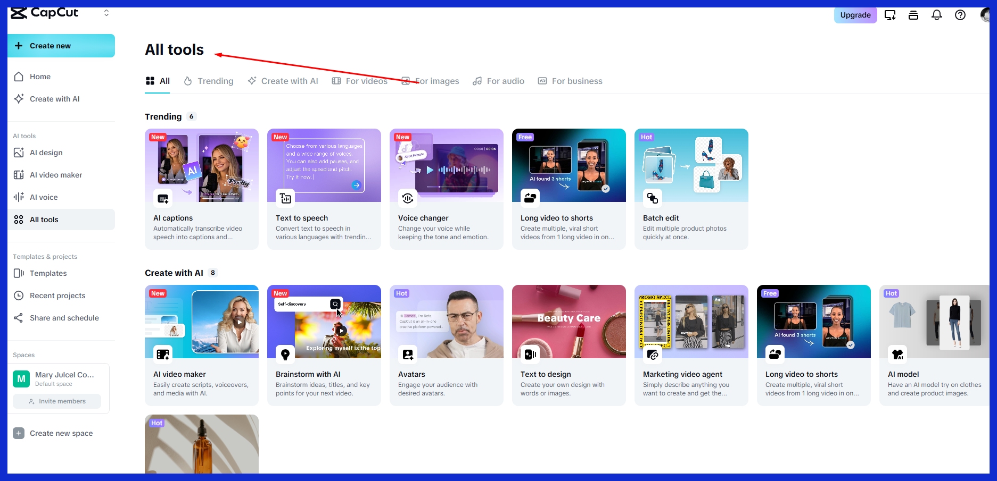Open the cloud storage stack icon

pos(913,15)
